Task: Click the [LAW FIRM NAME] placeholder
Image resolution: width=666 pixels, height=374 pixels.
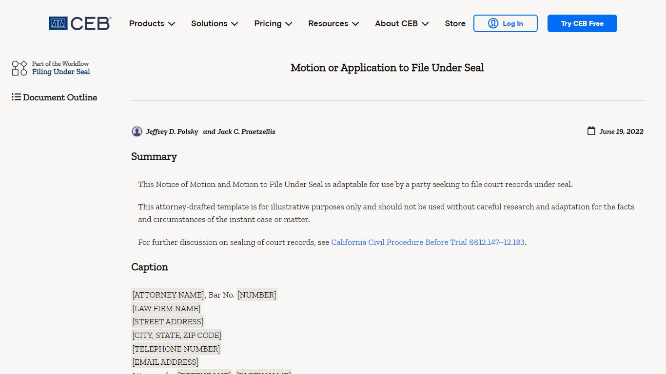Action: coord(166,308)
